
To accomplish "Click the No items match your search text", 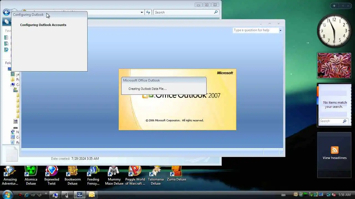I will [335, 104].
